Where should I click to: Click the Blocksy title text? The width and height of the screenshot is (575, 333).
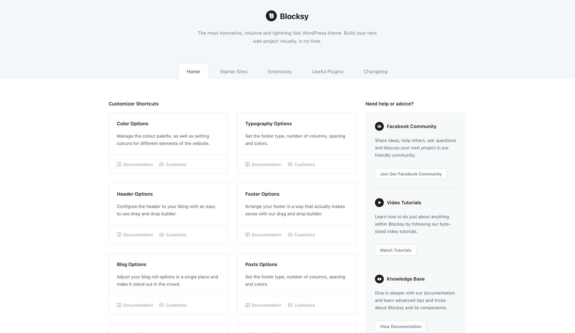point(294,16)
